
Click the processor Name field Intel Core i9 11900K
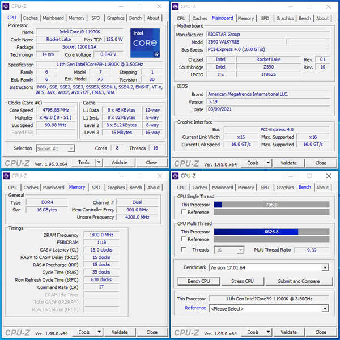coord(79,32)
